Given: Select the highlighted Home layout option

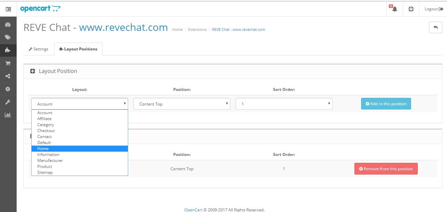Looking at the screenshot, I should [x=80, y=149].
